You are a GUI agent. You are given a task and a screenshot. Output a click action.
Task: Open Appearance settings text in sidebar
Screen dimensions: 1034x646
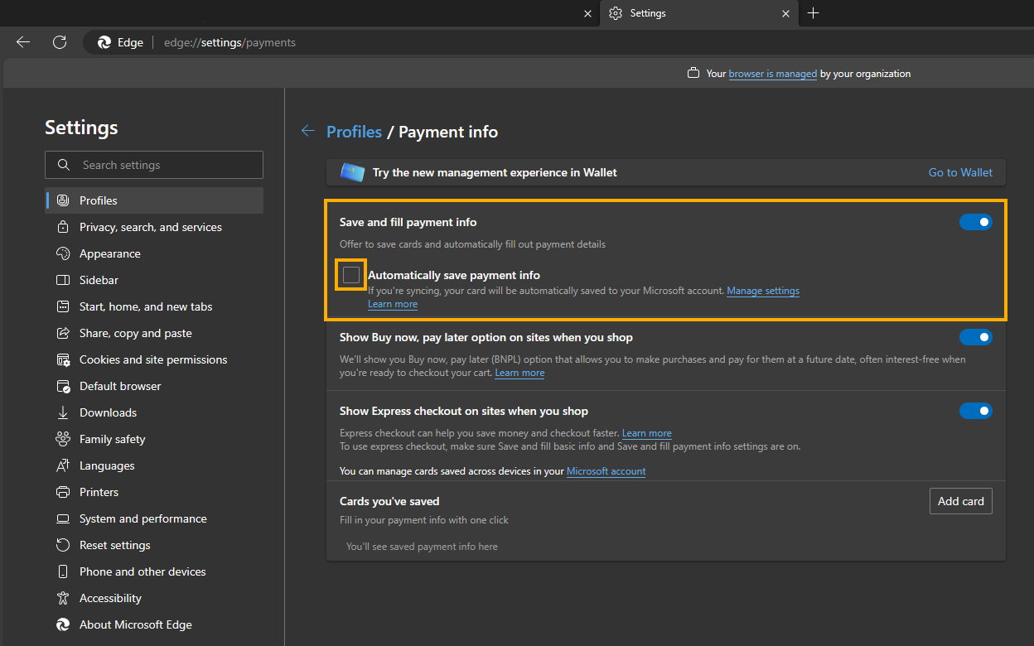(x=110, y=253)
